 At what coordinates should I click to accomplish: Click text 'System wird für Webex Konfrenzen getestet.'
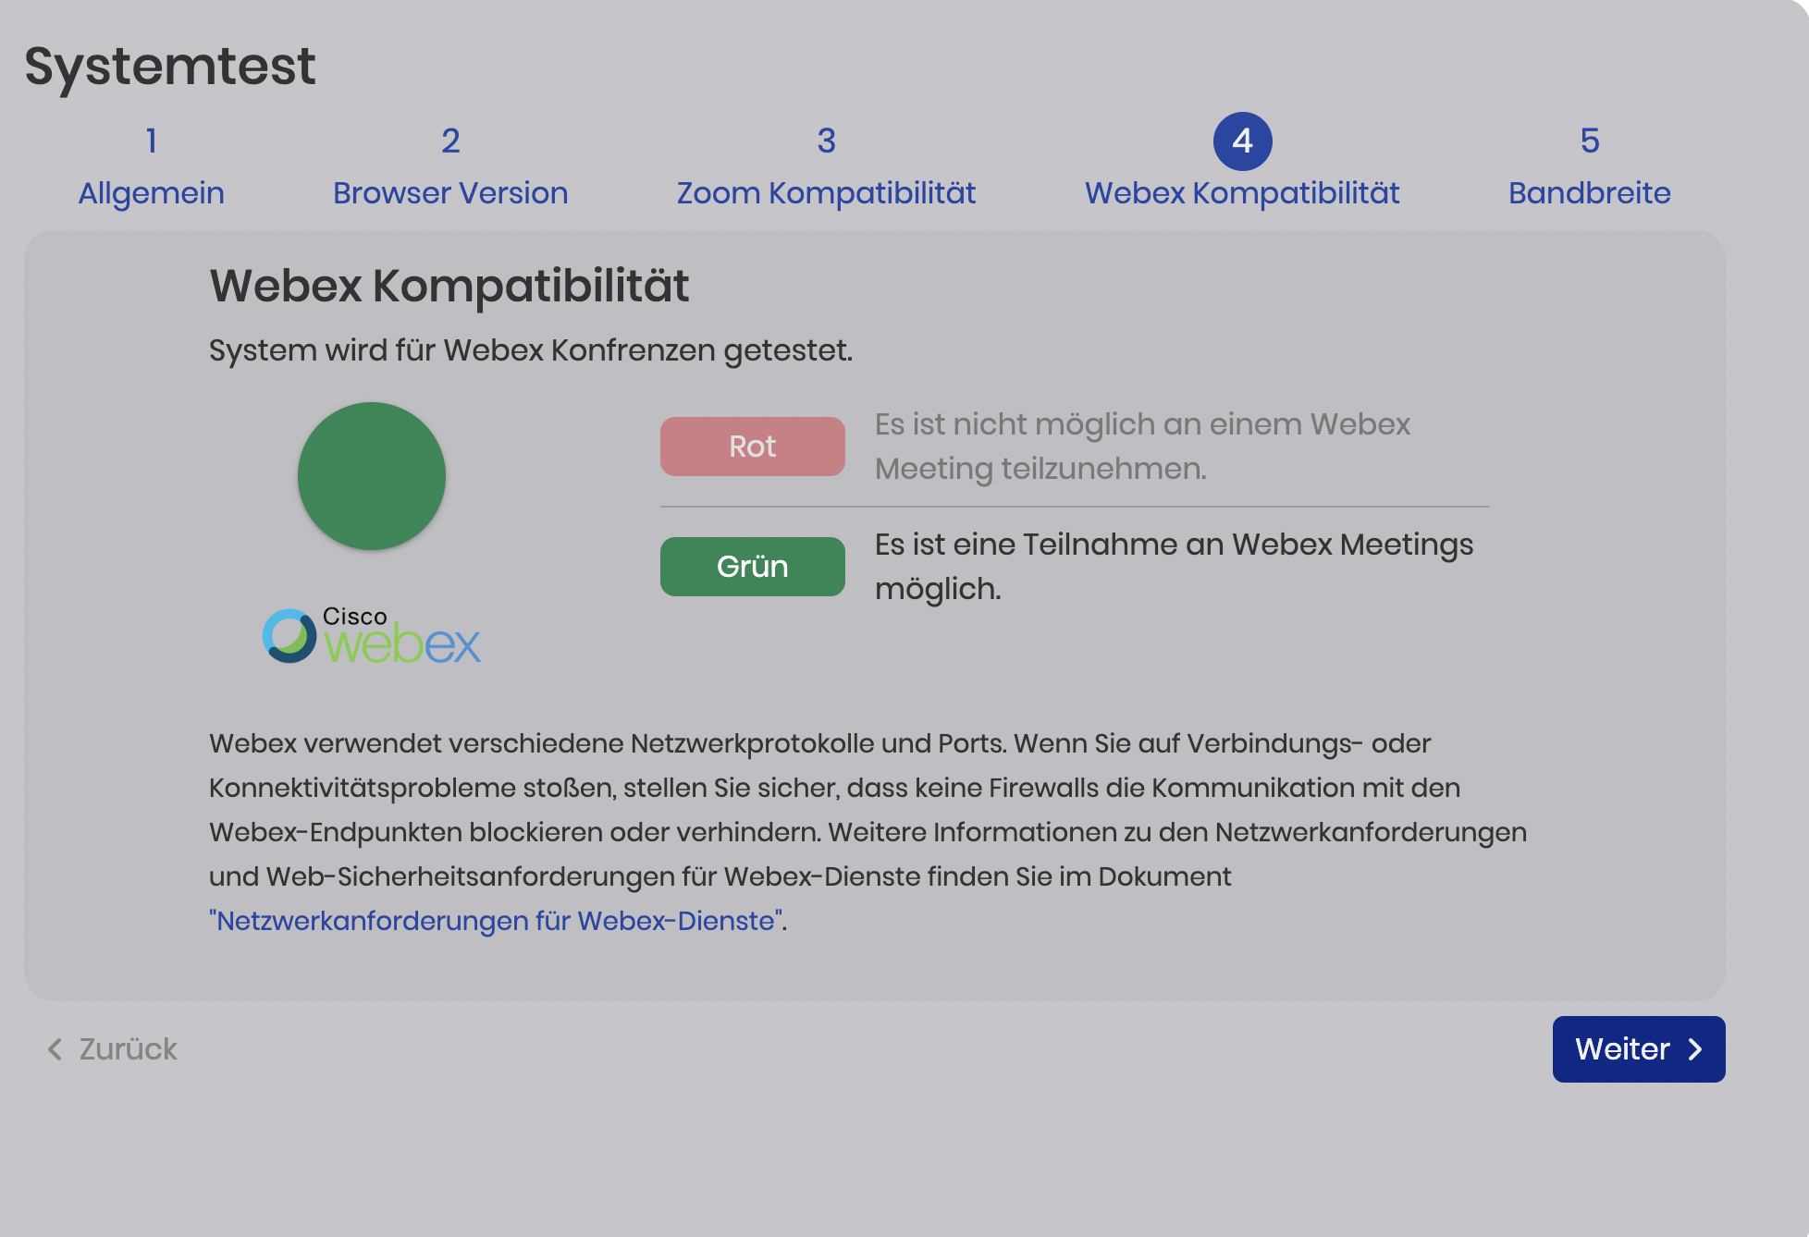(x=531, y=350)
